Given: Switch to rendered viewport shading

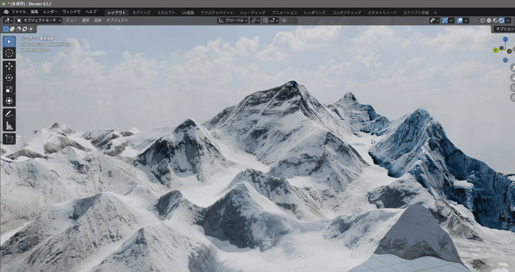Looking at the screenshot, I should coord(501,21).
